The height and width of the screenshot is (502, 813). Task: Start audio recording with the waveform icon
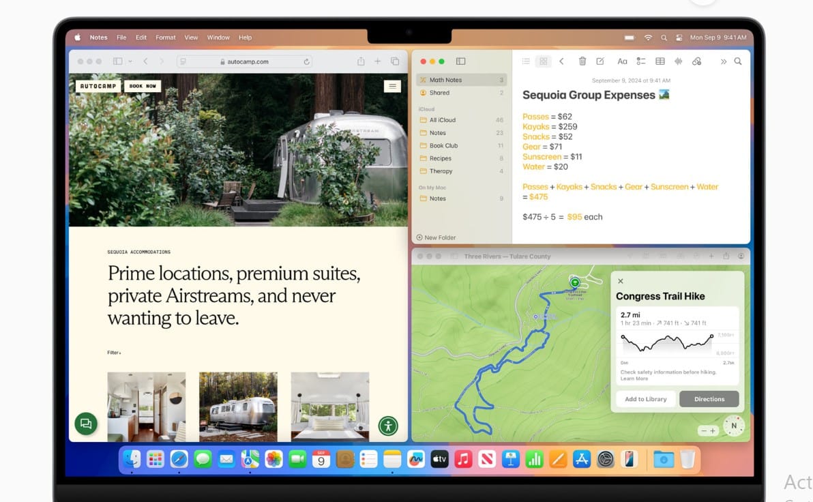(678, 61)
